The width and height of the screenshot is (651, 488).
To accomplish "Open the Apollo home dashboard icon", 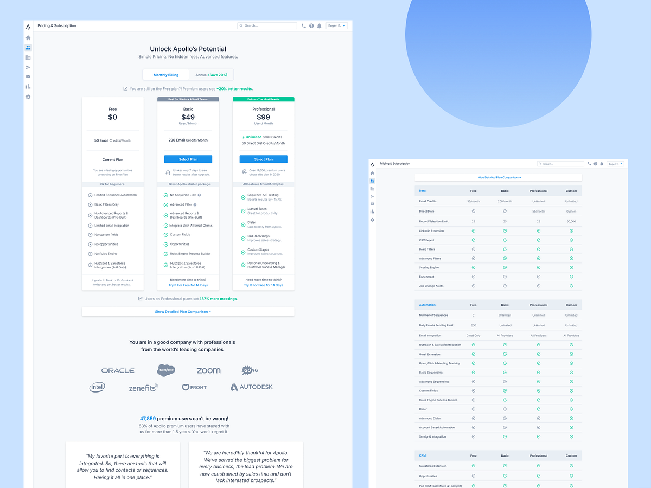I will point(28,37).
